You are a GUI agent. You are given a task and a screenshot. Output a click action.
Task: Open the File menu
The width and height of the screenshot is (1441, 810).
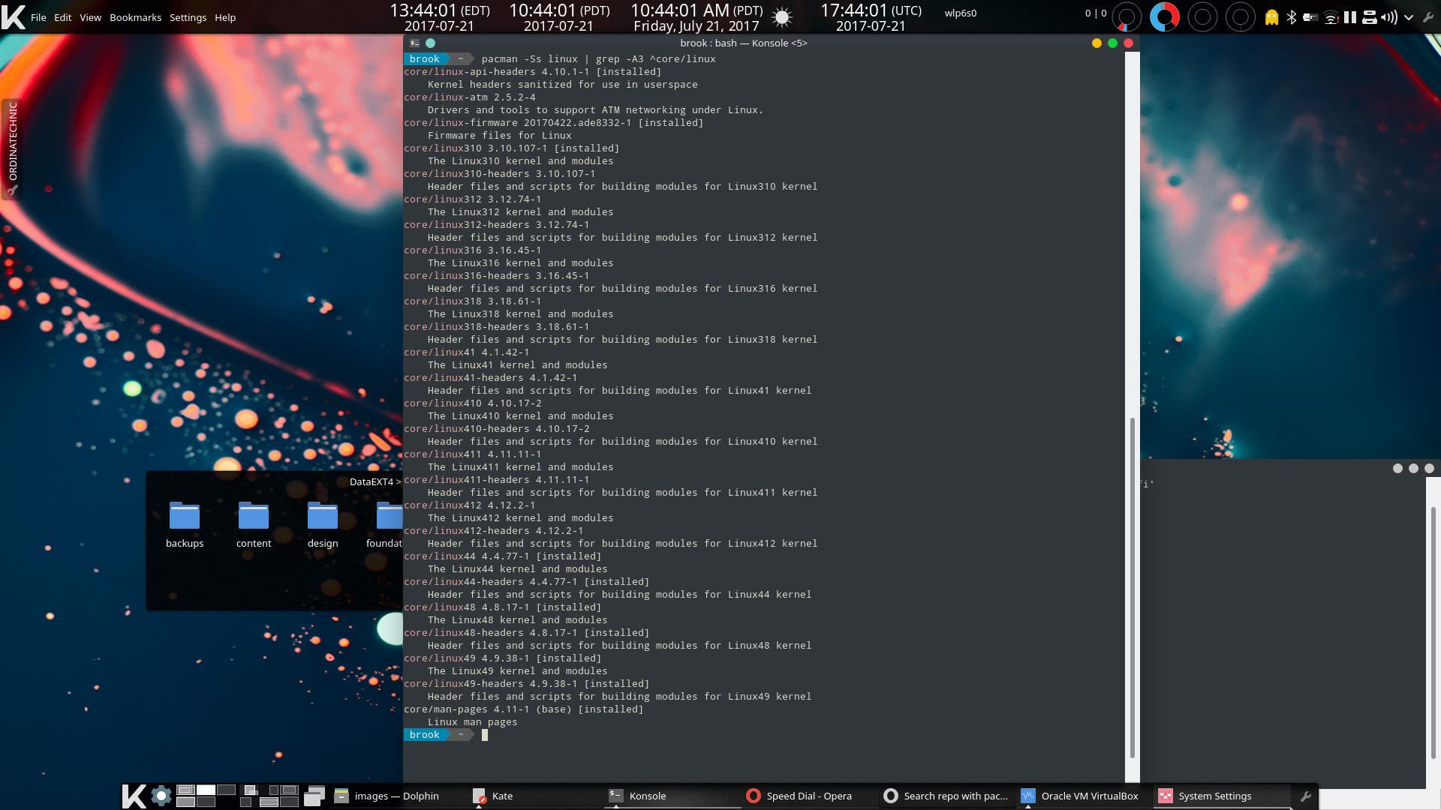[38, 17]
